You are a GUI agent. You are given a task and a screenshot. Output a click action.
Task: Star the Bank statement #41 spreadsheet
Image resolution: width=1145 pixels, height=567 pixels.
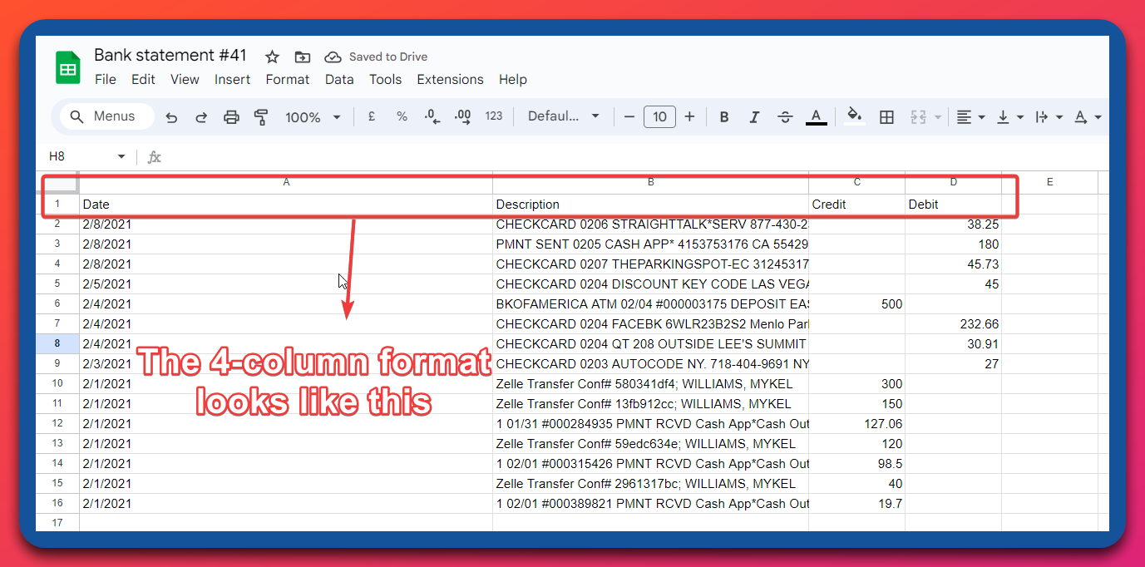271,56
